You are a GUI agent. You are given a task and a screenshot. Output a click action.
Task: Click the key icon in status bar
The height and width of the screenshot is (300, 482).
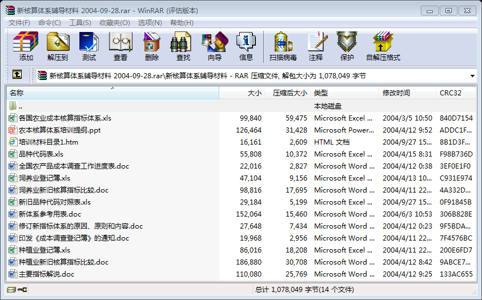tap(22, 290)
